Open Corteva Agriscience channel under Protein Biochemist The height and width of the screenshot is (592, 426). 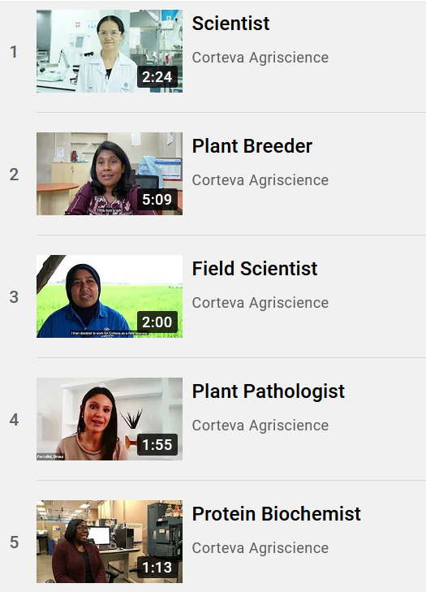[260, 548]
